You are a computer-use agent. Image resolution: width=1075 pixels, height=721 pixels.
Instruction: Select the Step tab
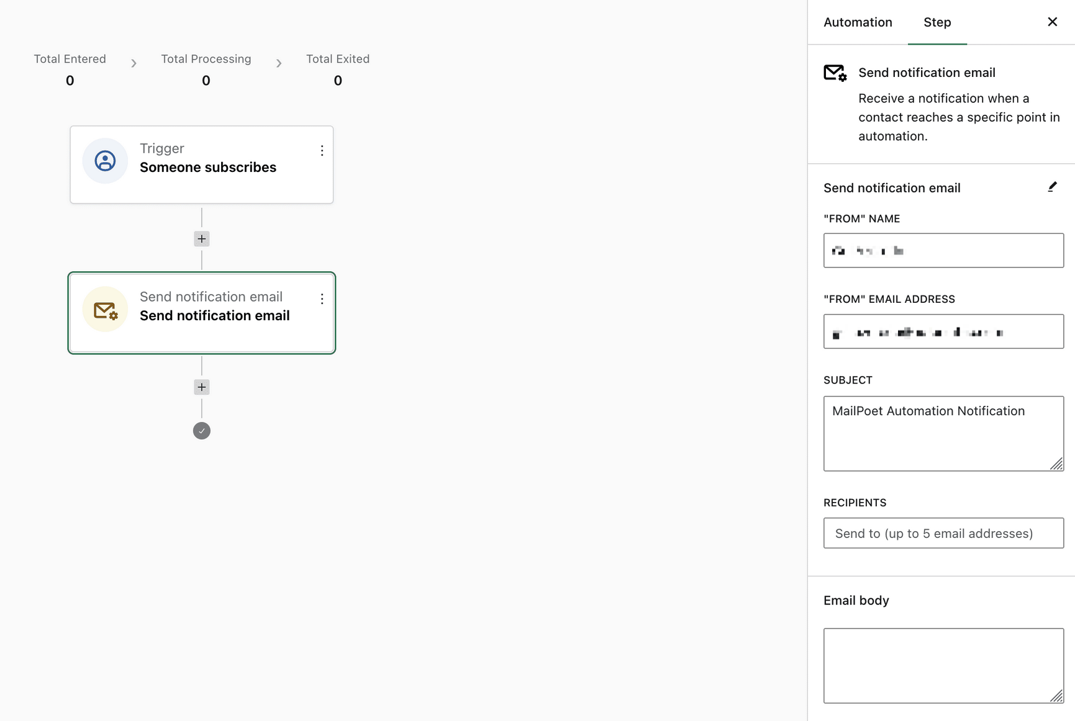point(937,22)
